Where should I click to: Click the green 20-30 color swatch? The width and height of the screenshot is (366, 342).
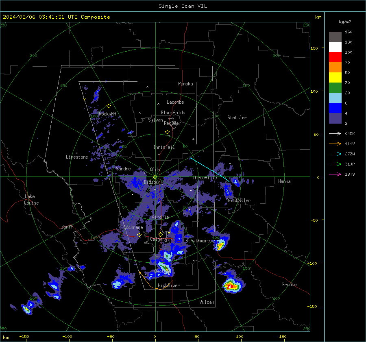point(335,88)
